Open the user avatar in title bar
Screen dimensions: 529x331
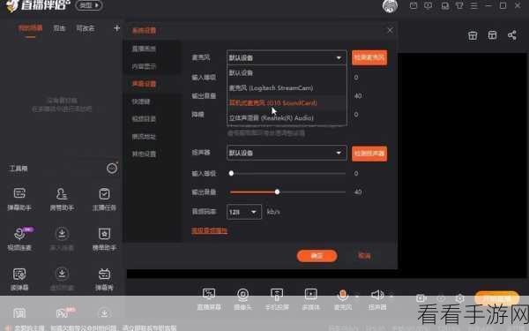click(x=390, y=6)
